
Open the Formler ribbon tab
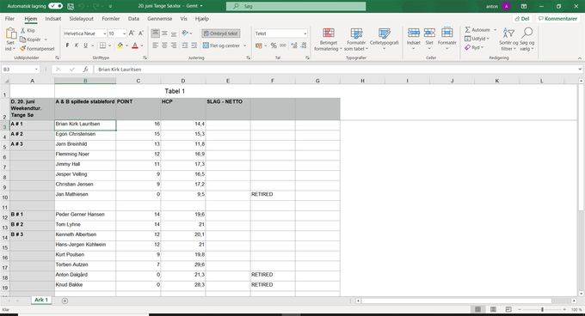tap(111, 19)
